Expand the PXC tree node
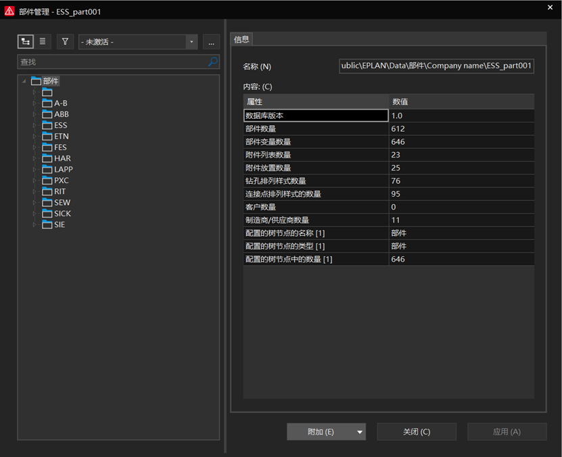Image resolution: width=562 pixels, height=457 pixels. [x=34, y=181]
